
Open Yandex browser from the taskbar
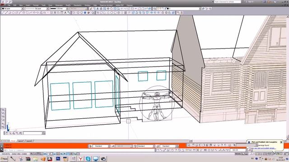pyautogui.click(x=80, y=159)
